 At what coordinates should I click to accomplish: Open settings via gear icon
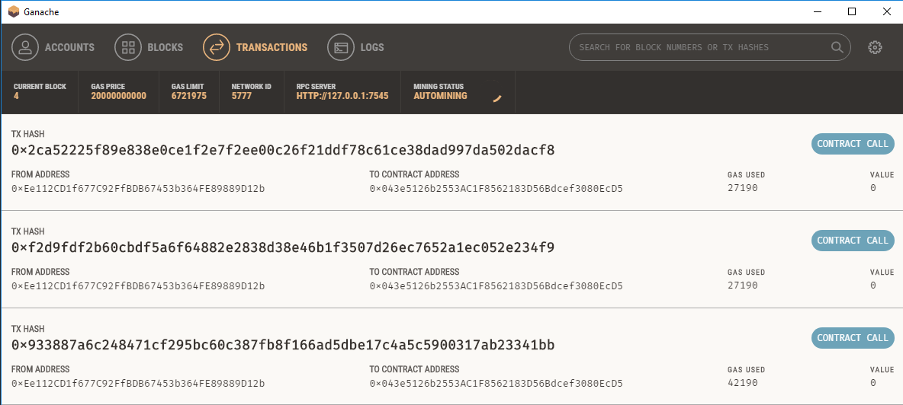[875, 48]
